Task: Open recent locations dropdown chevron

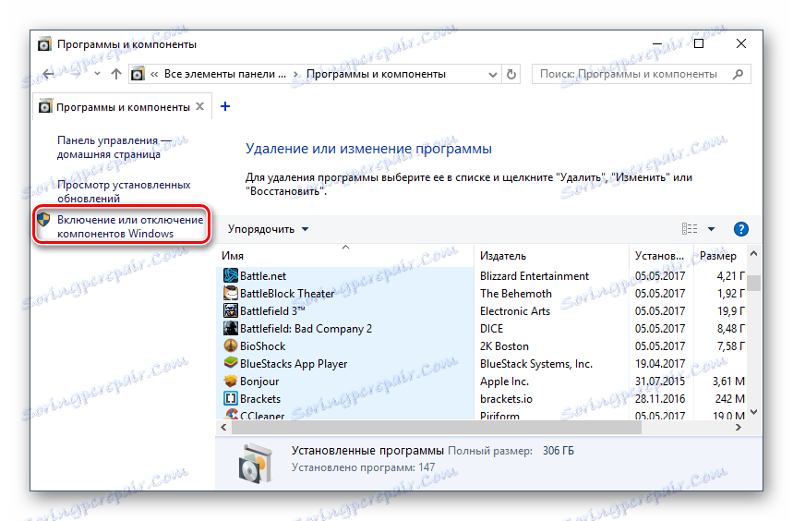Action: 97,74
